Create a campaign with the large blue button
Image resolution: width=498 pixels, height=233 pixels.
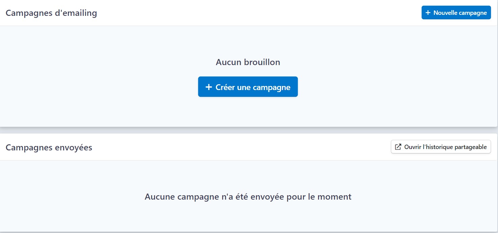coord(248,87)
